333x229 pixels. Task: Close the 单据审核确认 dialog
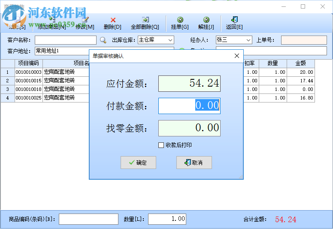pos(237,56)
